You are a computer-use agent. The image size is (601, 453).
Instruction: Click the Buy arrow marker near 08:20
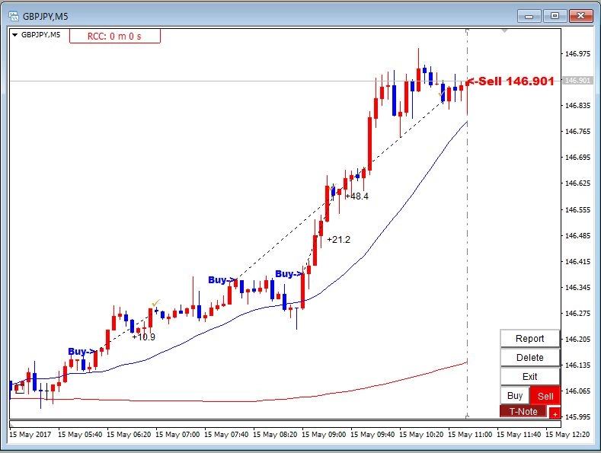point(289,274)
